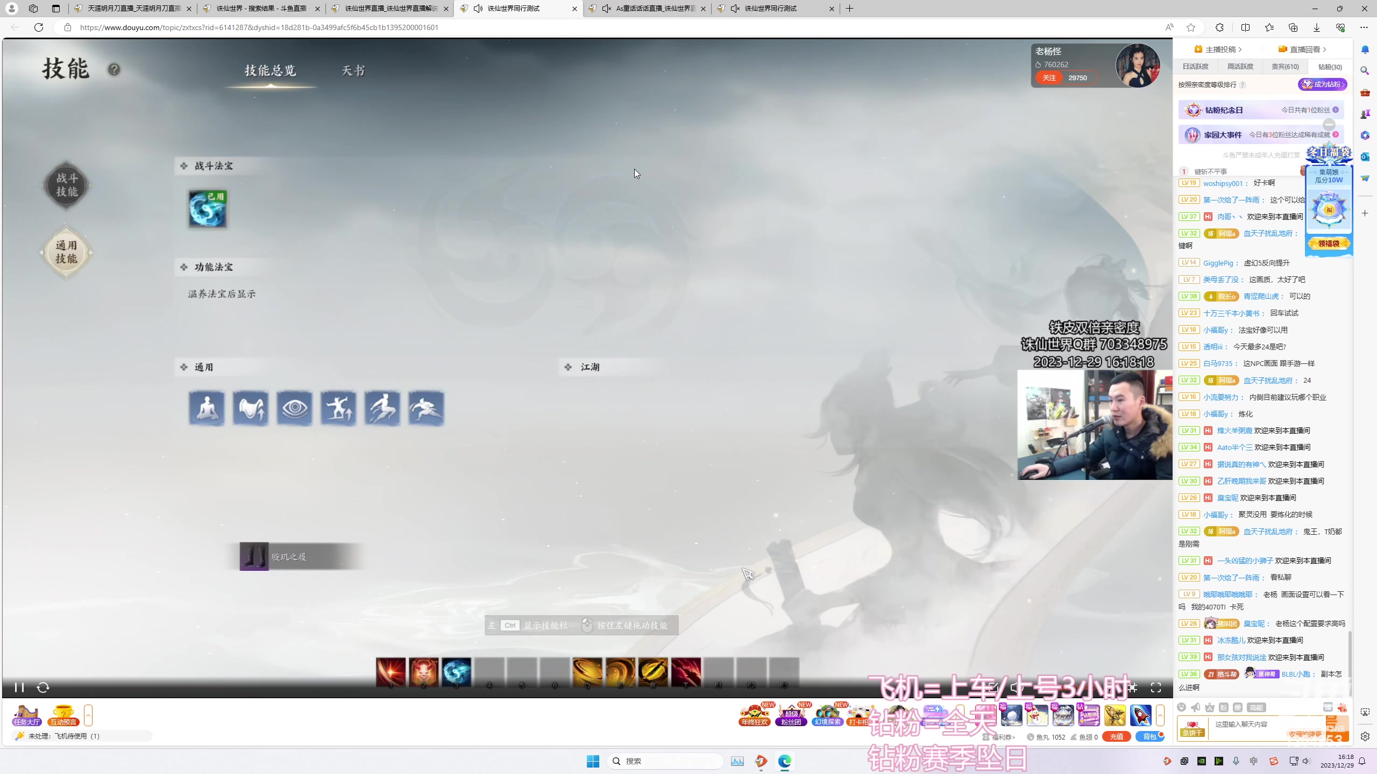Viewport: 1377px width, 774px height.
Task: Open the Edge menu three dots
Action: [1364, 27]
